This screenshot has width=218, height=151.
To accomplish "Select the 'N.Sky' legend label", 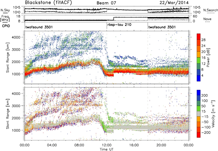I will point(5,10).
